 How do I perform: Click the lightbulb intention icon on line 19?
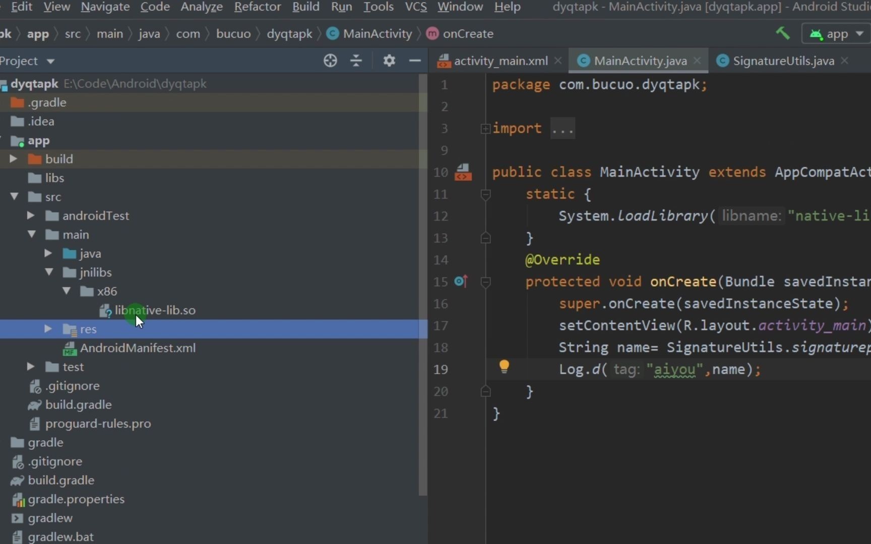pyautogui.click(x=504, y=367)
